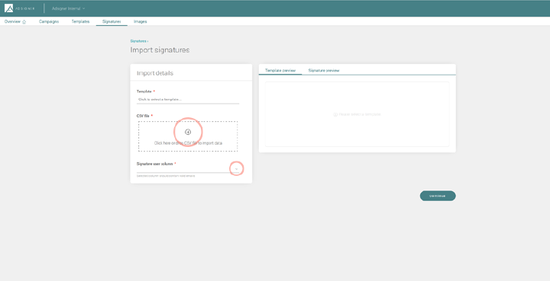Select the Signatures tab
The image size is (550, 281).
point(112,21)
